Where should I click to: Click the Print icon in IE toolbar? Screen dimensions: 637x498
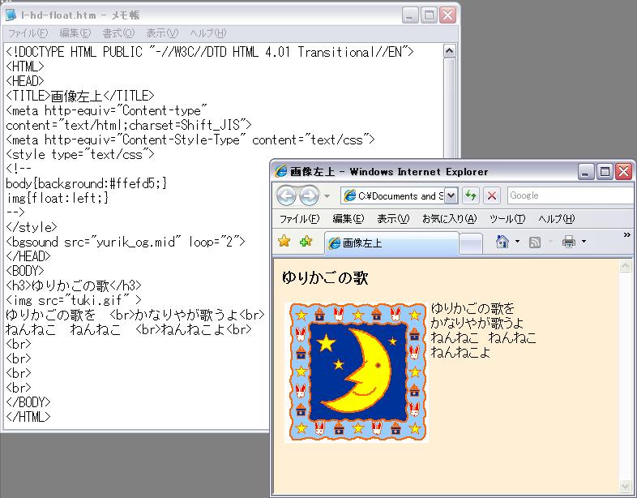tap(569, 242)
